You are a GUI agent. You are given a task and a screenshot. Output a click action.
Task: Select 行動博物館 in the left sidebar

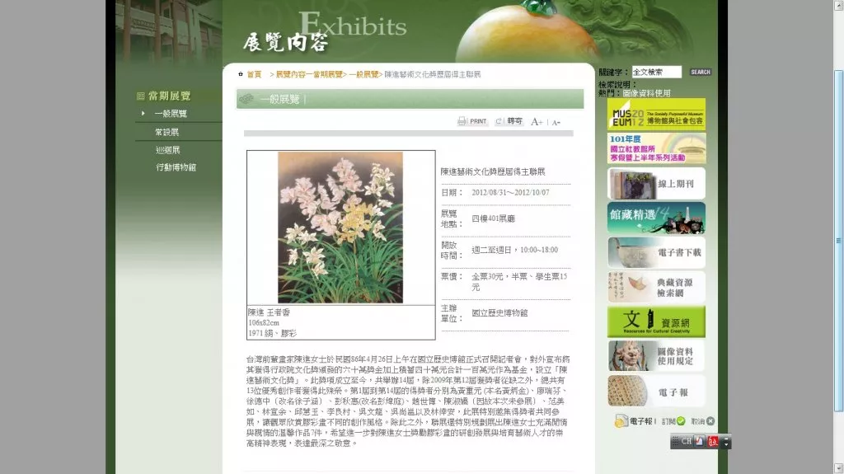176,167
